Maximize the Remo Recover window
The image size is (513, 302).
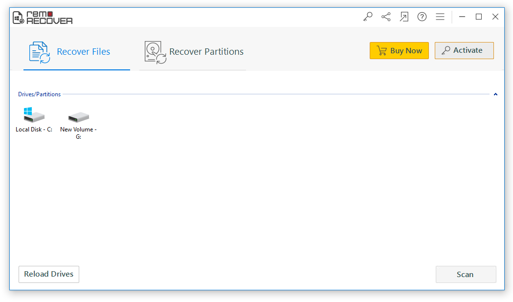[x=479, y=17]
